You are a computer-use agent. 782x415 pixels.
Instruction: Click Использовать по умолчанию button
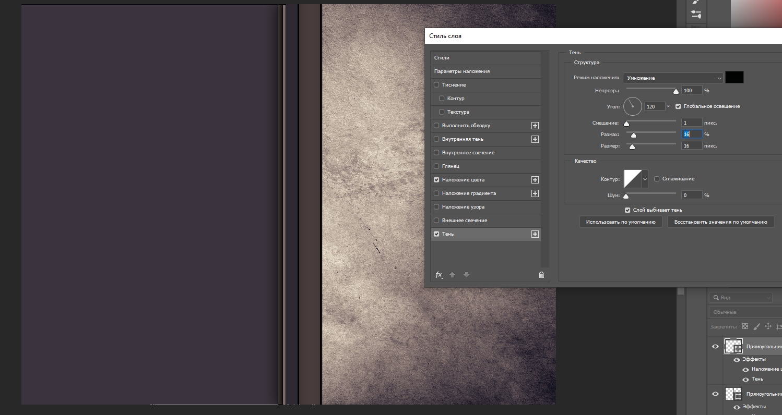click(620, 222)
